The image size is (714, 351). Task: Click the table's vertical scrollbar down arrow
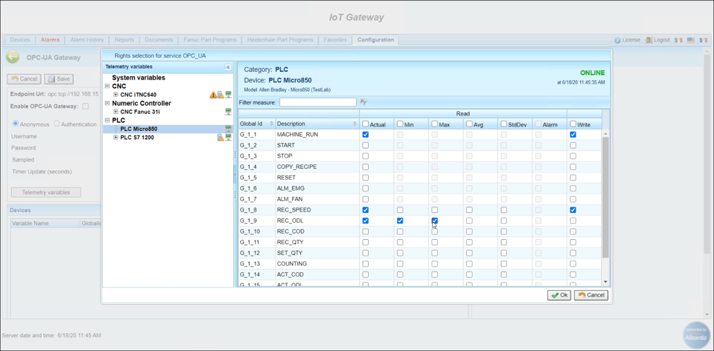pyautogui.click(x=606, y=282)
